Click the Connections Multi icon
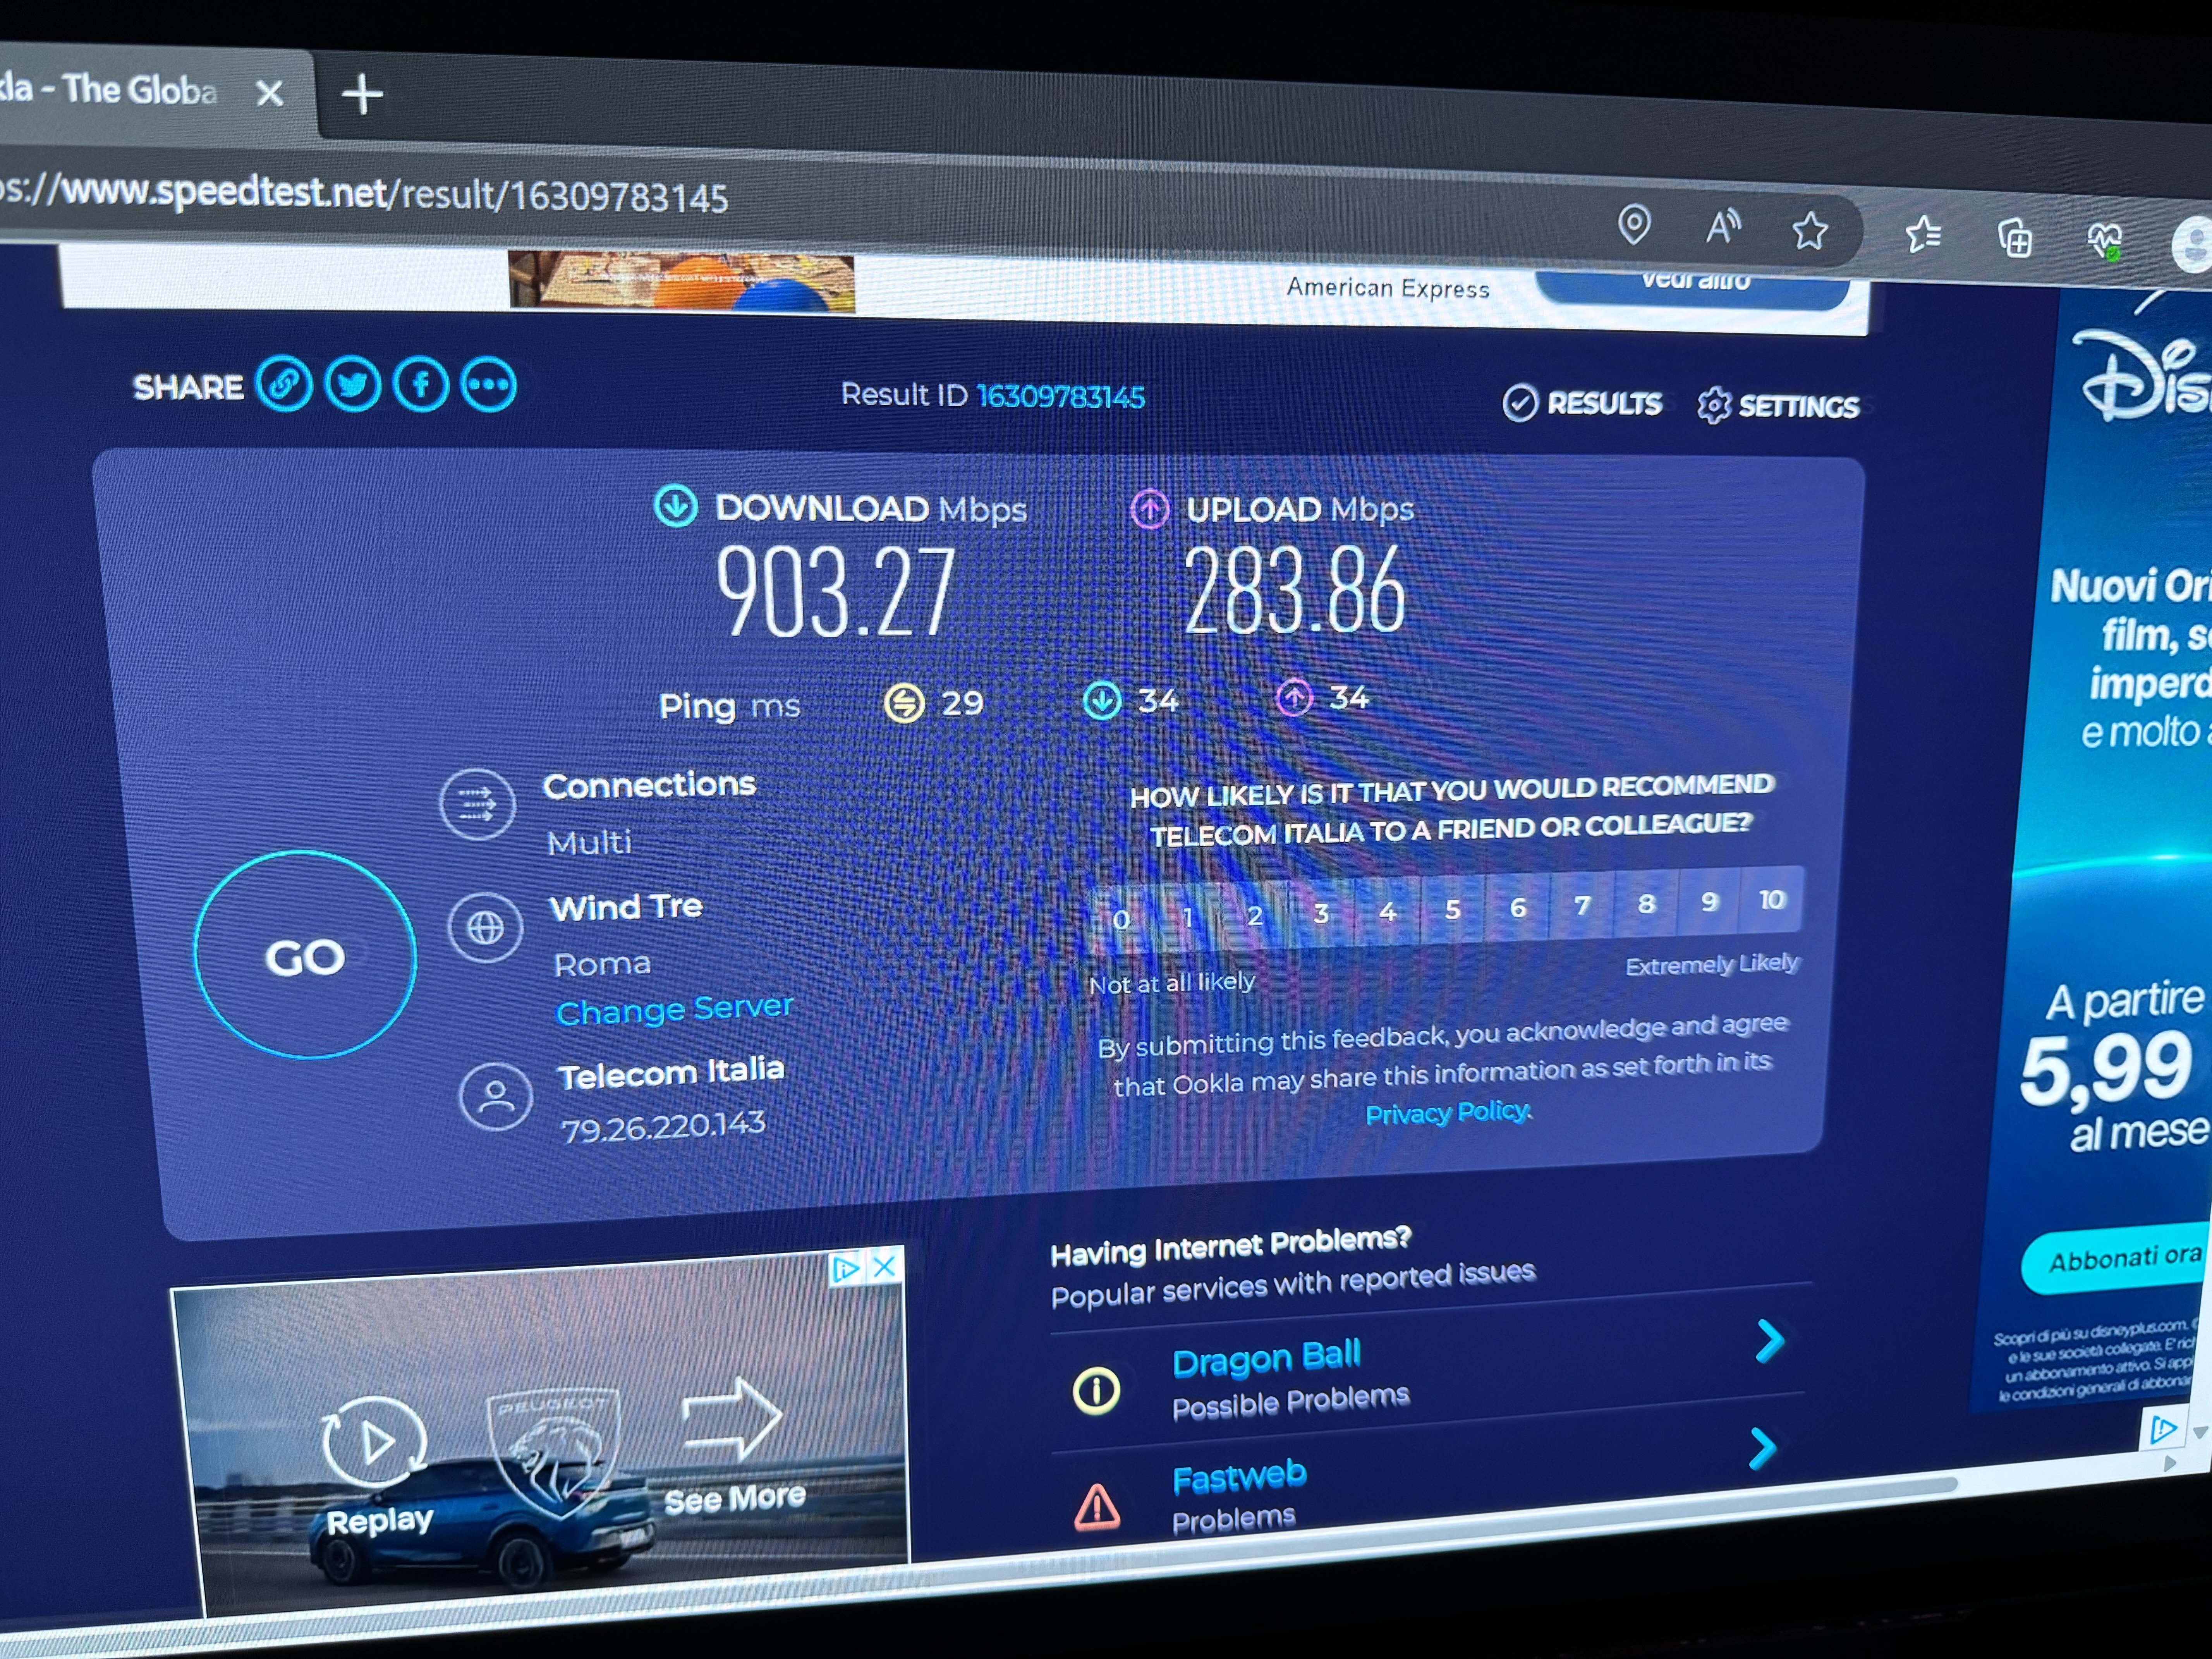 (478, 804)
